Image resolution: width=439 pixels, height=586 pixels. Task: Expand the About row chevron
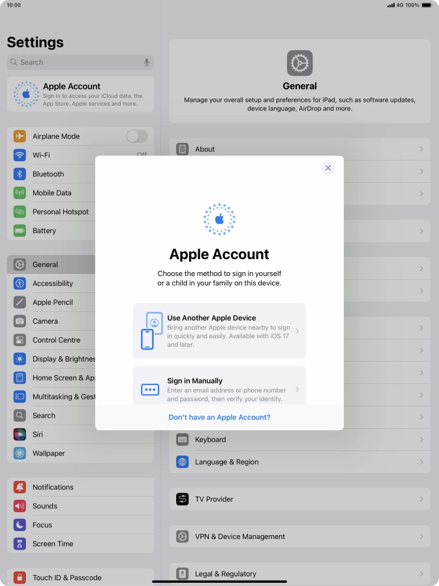[x=421, y=149]
